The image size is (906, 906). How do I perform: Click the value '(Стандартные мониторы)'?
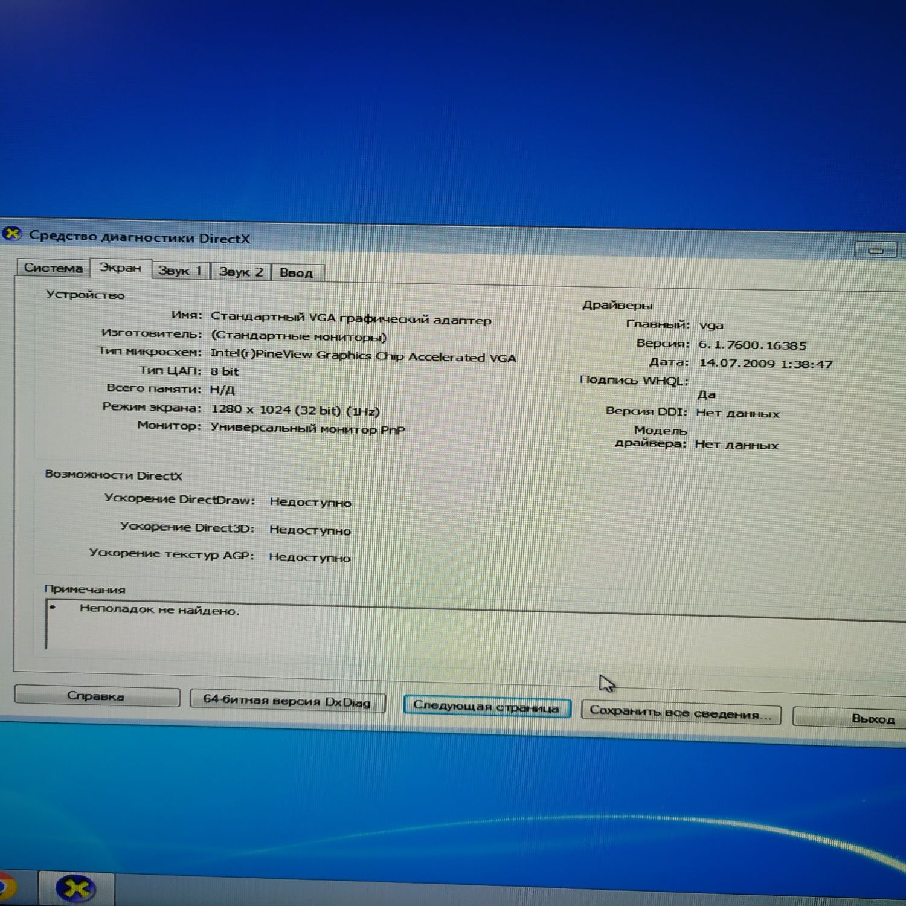[298, 336]
